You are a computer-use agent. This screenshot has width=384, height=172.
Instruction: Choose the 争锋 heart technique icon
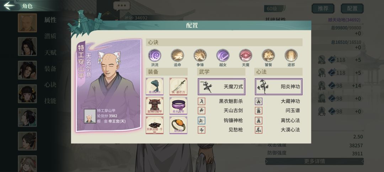200,55
